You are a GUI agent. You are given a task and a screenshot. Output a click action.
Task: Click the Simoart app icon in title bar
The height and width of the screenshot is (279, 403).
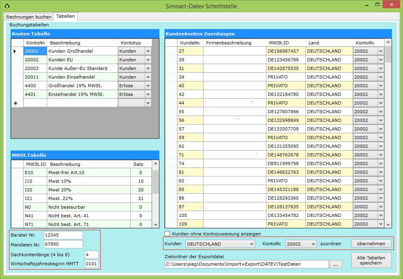[7, 6]
